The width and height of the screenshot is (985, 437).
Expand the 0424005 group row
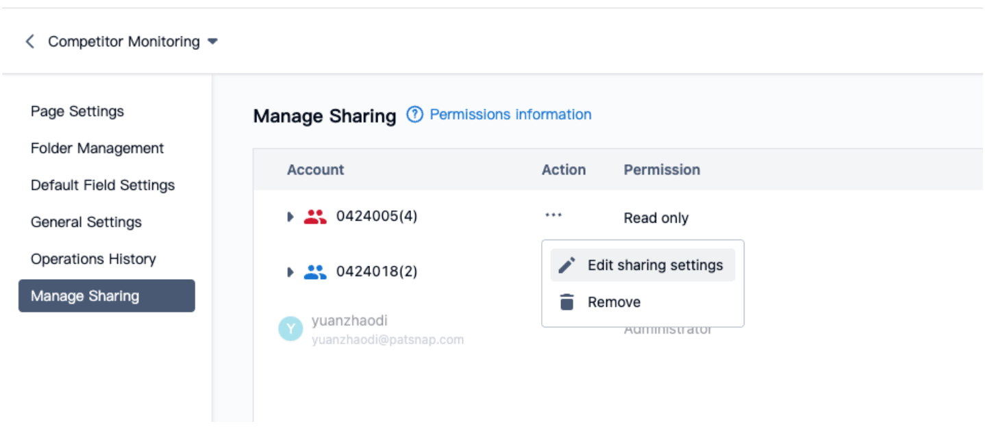290,217
